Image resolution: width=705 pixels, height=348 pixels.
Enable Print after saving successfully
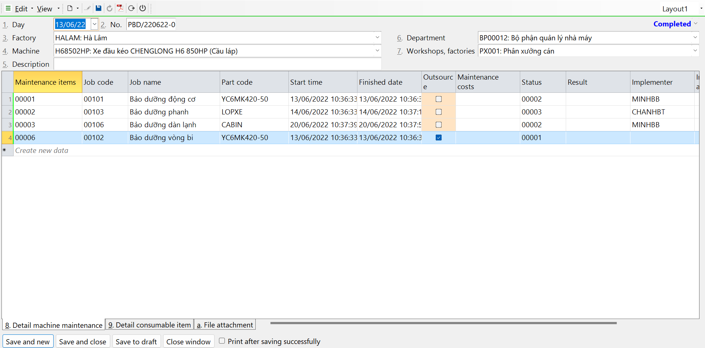(222, 341)
